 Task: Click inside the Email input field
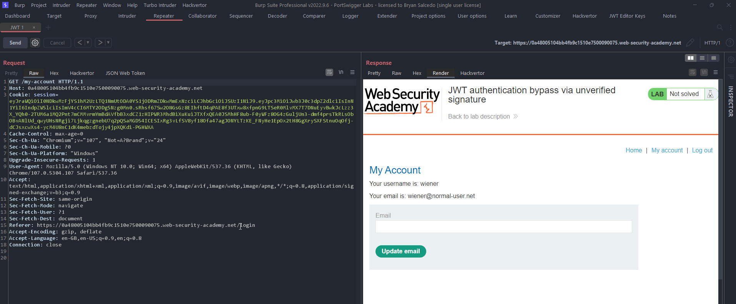click(x=503, y=226)
